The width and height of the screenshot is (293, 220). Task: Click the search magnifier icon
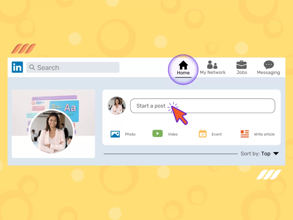[x=32, y=67]
